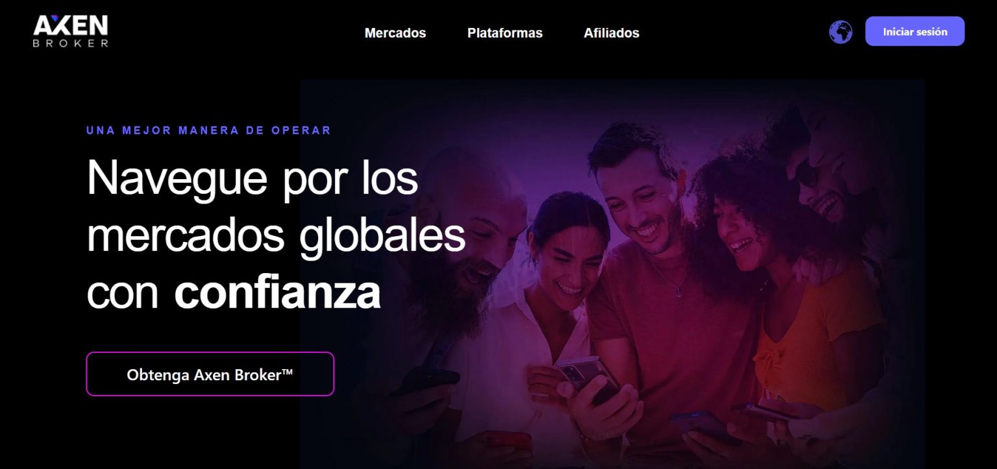Click the 'BROKER' text under the logo

coord(71,43)
